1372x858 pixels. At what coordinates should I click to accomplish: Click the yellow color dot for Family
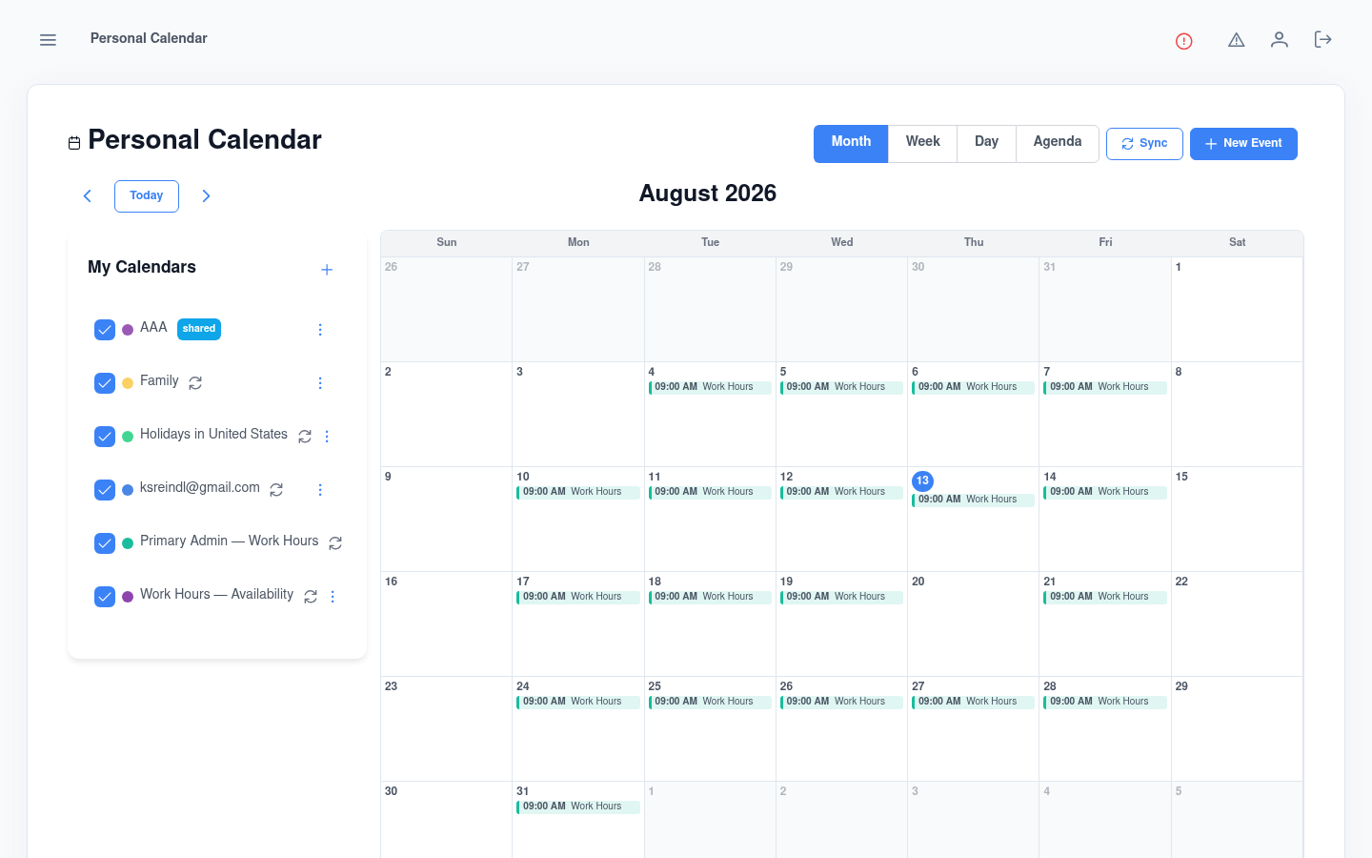pyautogui.click(x=128, y=383)
